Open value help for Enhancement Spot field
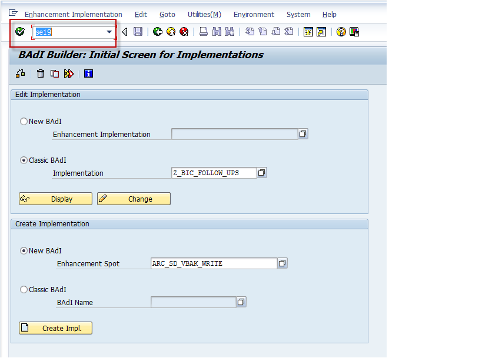This screenshot has width=482, height=358. pos(282,263)
